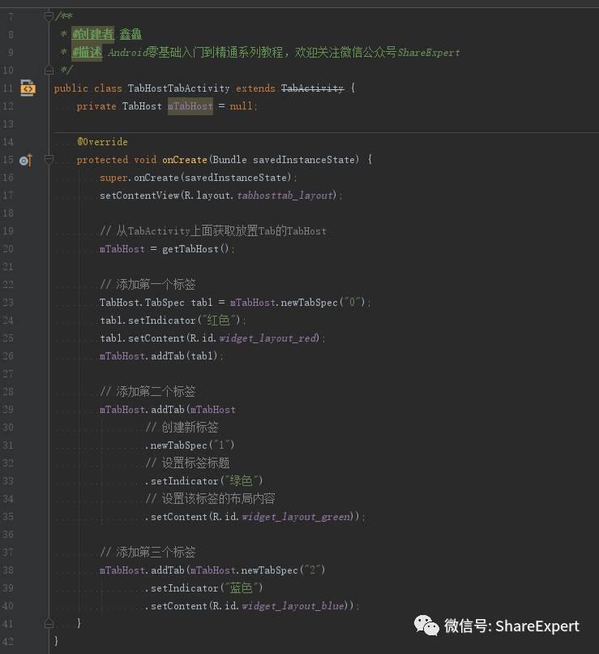Click the extends keyword on line 11
The width and height of the screenshot is (599, 654).
point(255,88)
